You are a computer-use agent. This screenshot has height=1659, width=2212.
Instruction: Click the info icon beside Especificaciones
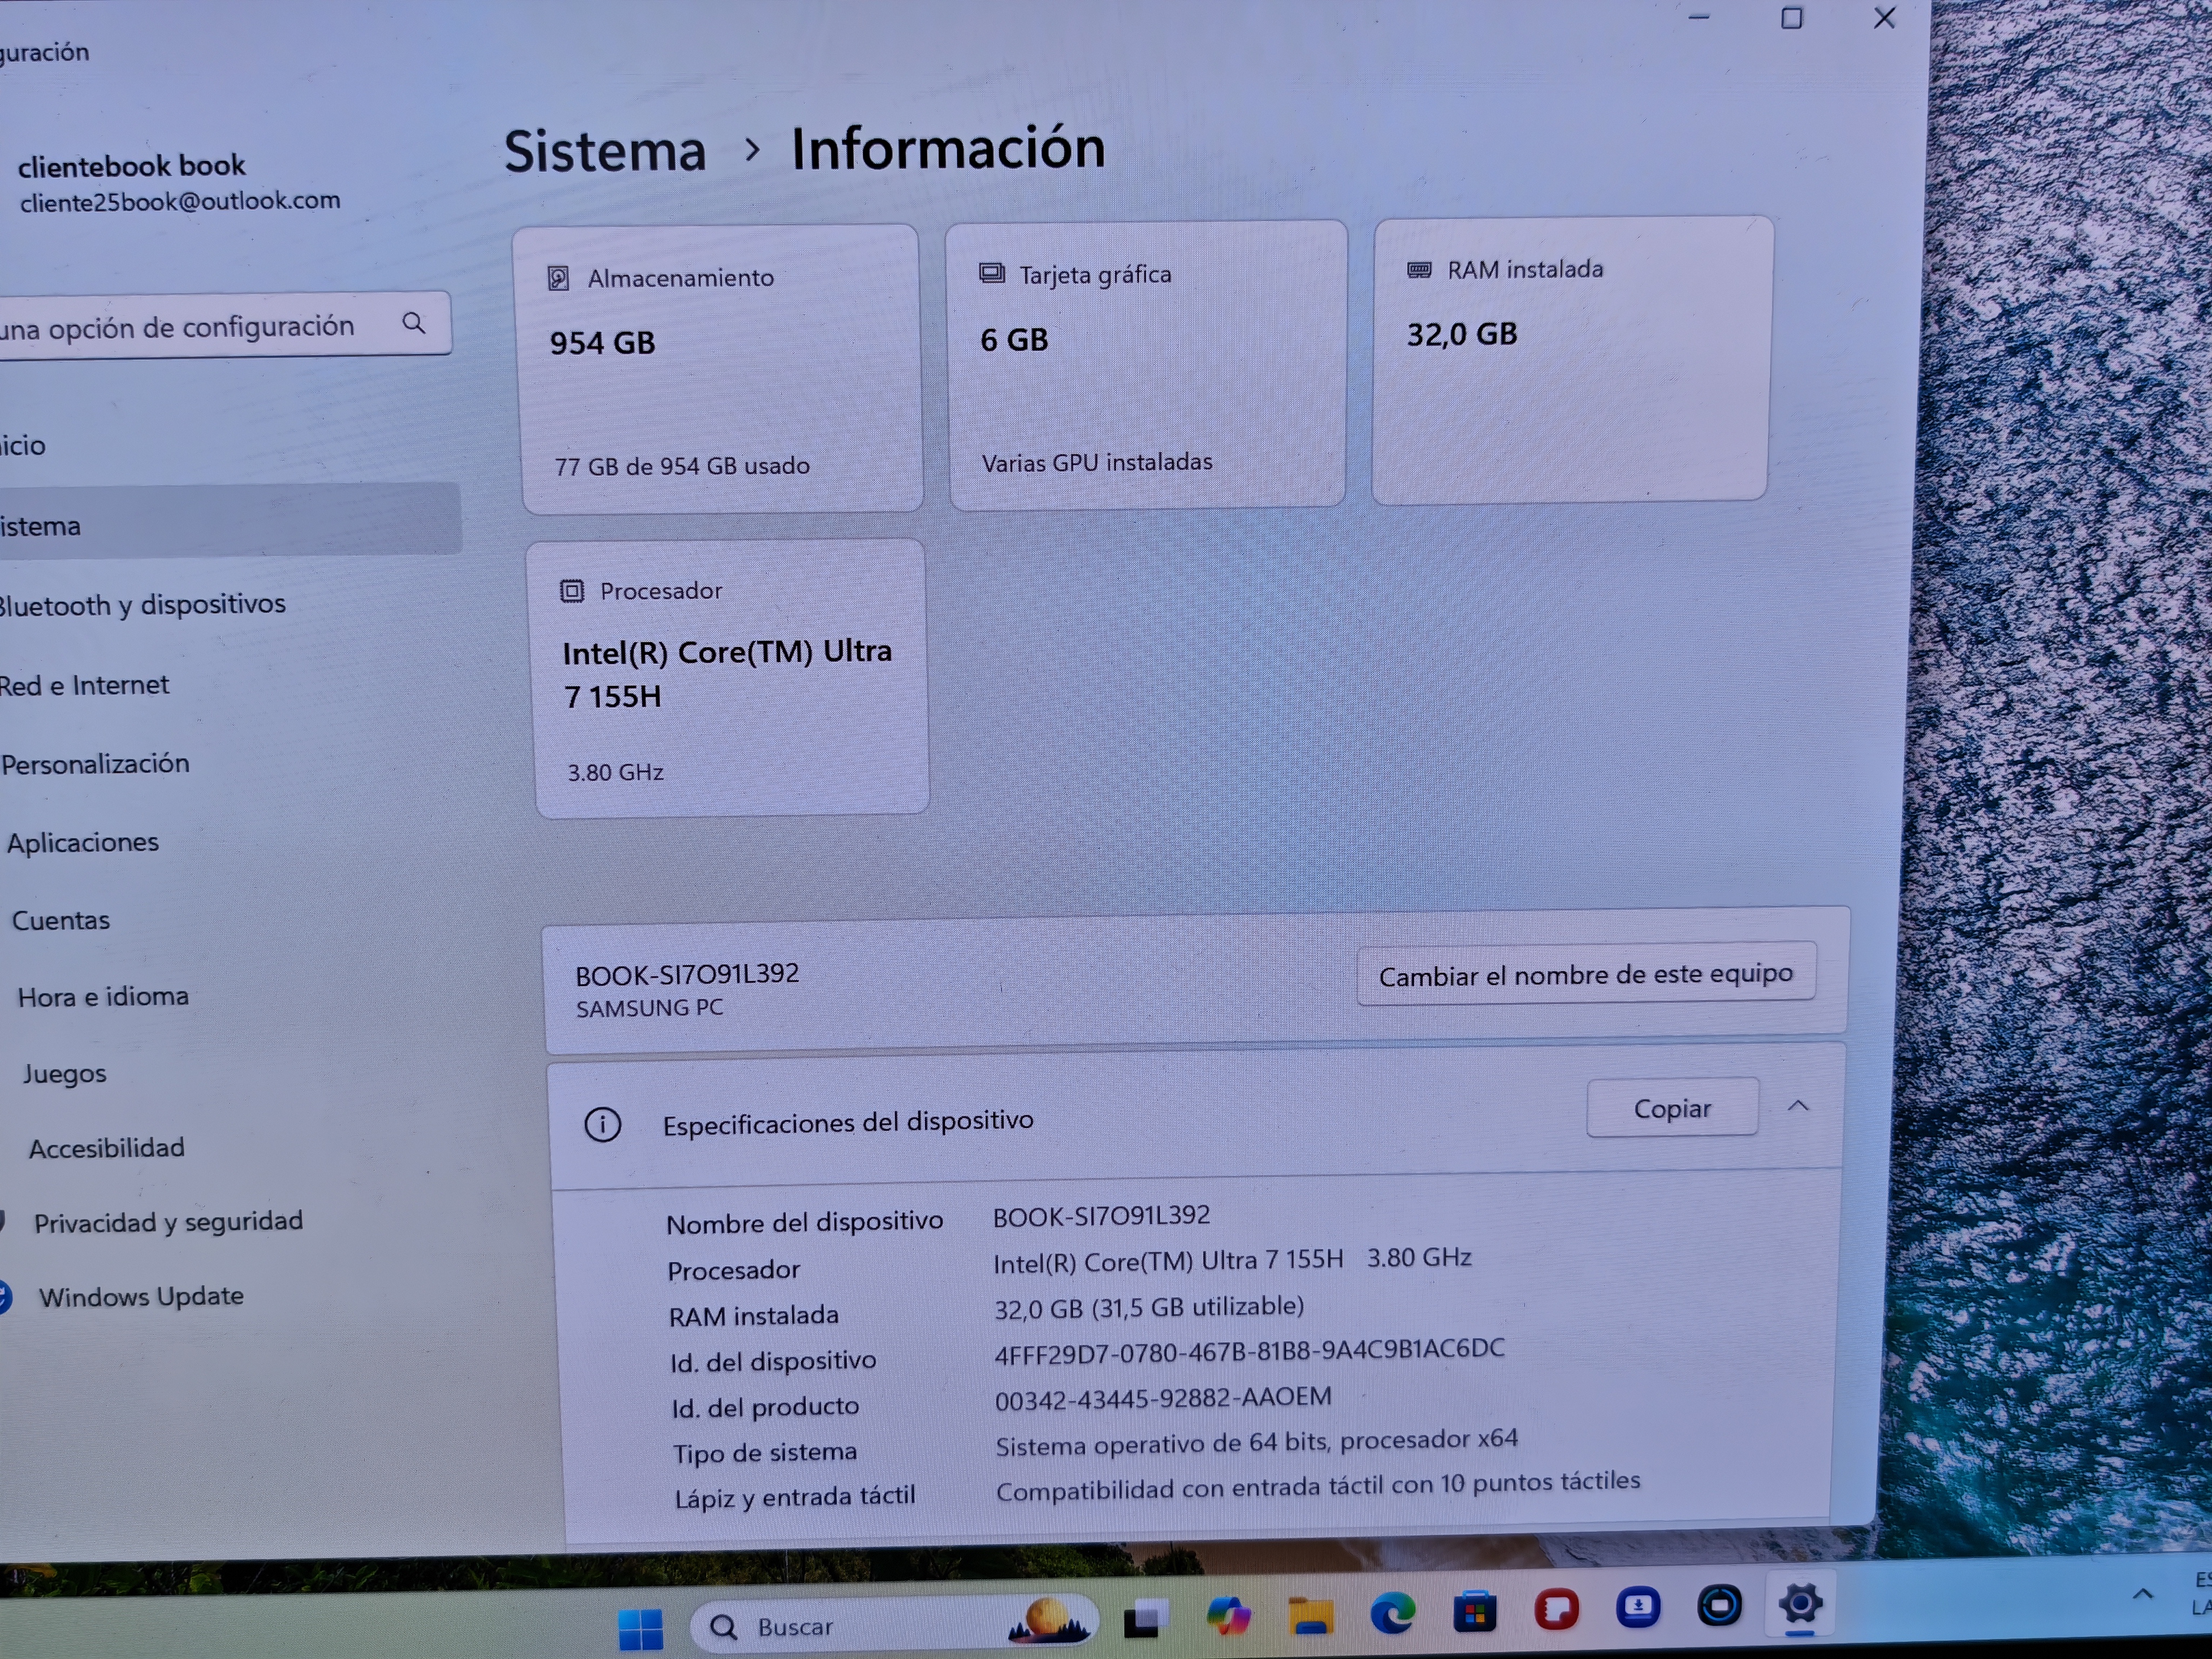pyautogui.click(x=602, y=1125)
